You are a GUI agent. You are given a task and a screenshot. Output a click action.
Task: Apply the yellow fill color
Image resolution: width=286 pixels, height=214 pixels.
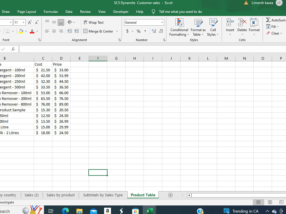tap(21, 31)
